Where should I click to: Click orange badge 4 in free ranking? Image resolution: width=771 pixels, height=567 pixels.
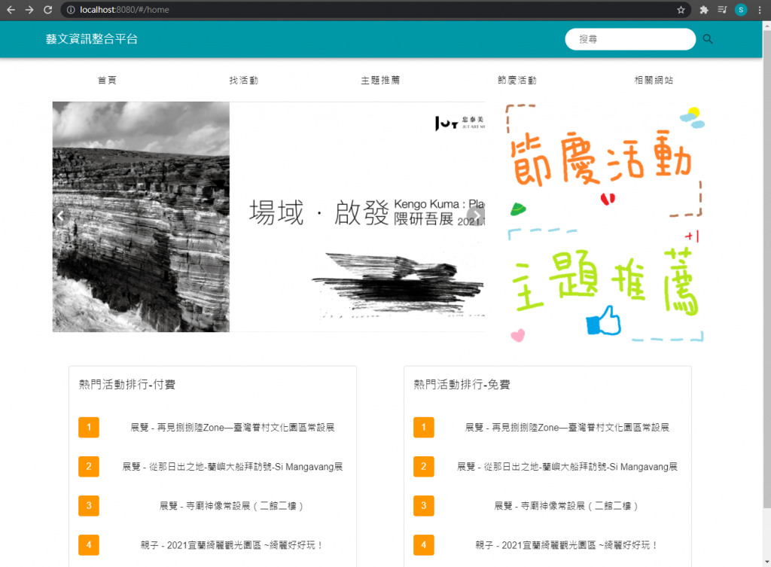[424, 545]
